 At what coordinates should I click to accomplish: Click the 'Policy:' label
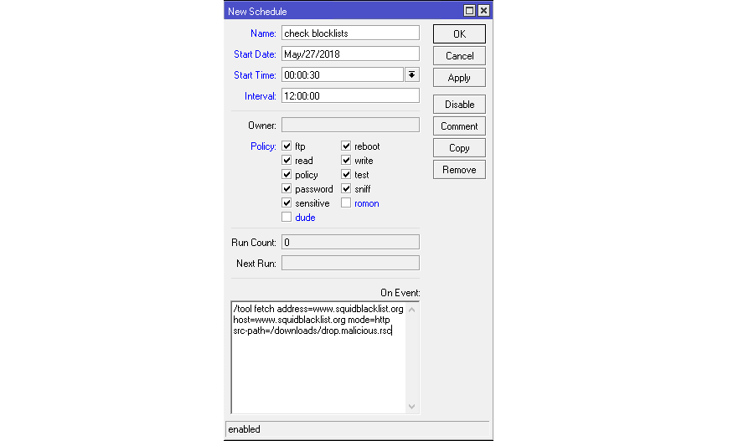[263, 146]
